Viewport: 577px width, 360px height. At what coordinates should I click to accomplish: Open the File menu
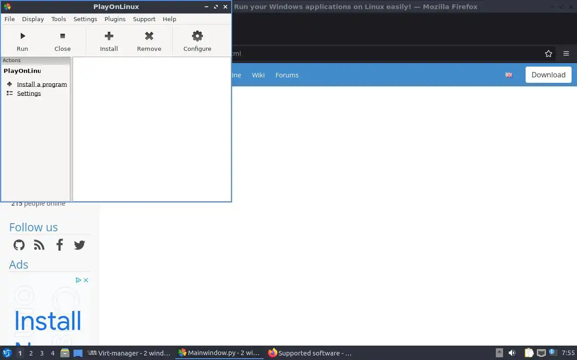coord(9,19)
